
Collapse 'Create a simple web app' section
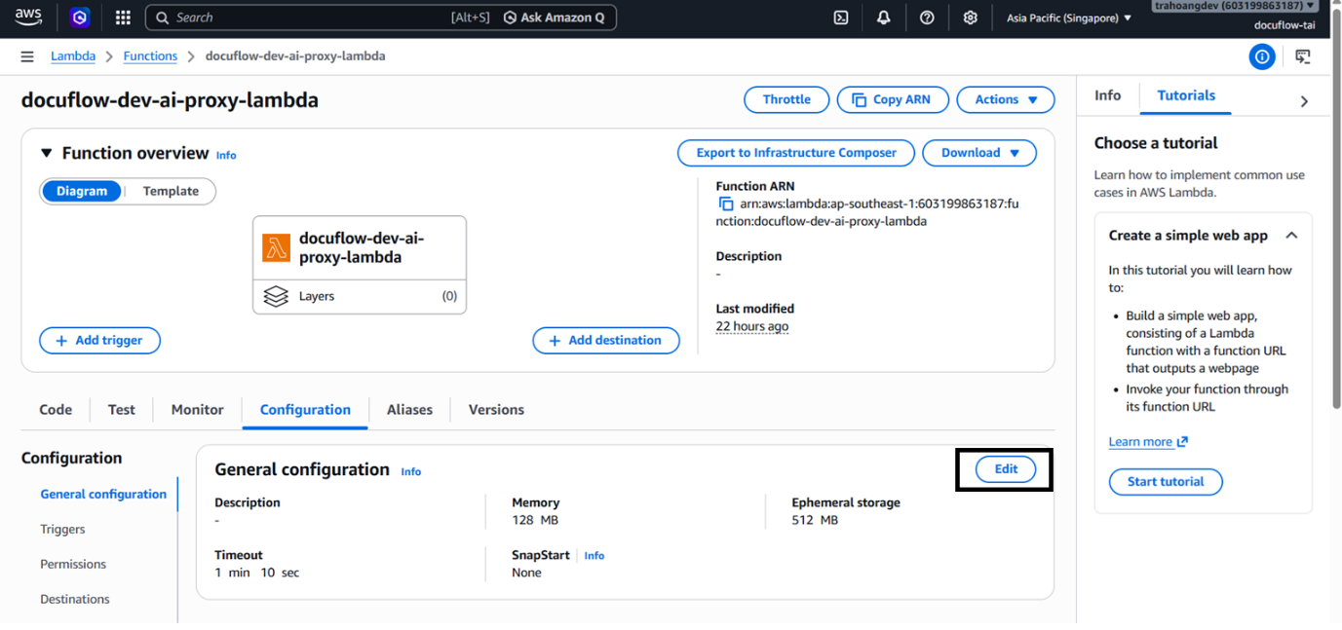point(1291,236)
